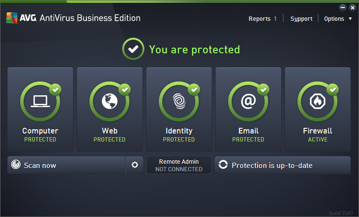
Task: Open the Web protection globe icon
Action: coord(109,101)
